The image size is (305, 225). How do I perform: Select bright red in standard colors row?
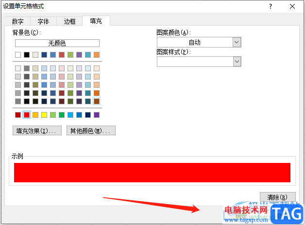pyautogui.click(x=27, y=115)
